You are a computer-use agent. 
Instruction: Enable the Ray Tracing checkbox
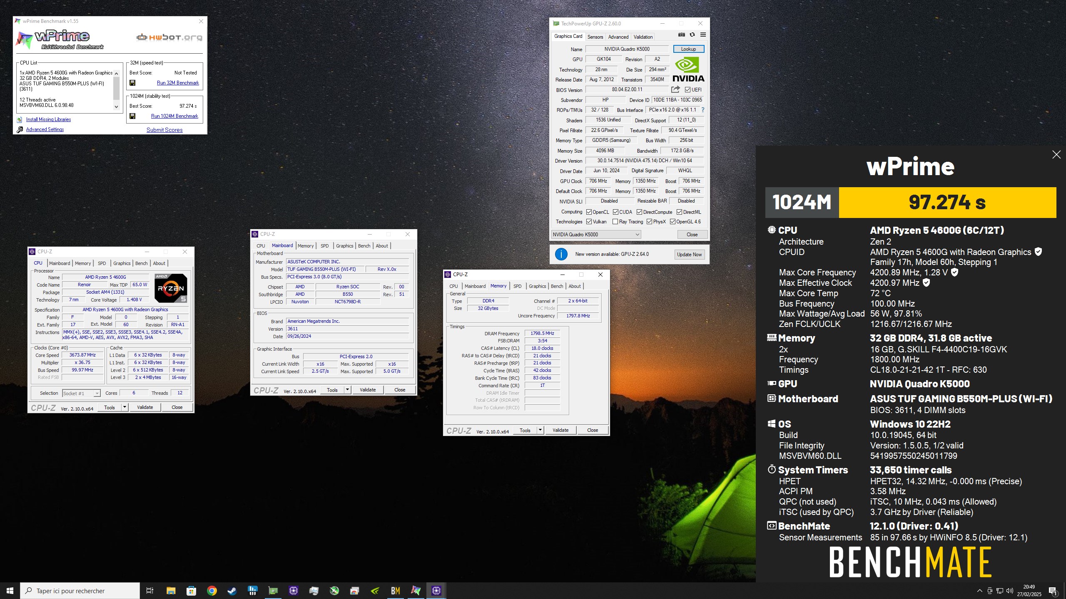point(615,222)
